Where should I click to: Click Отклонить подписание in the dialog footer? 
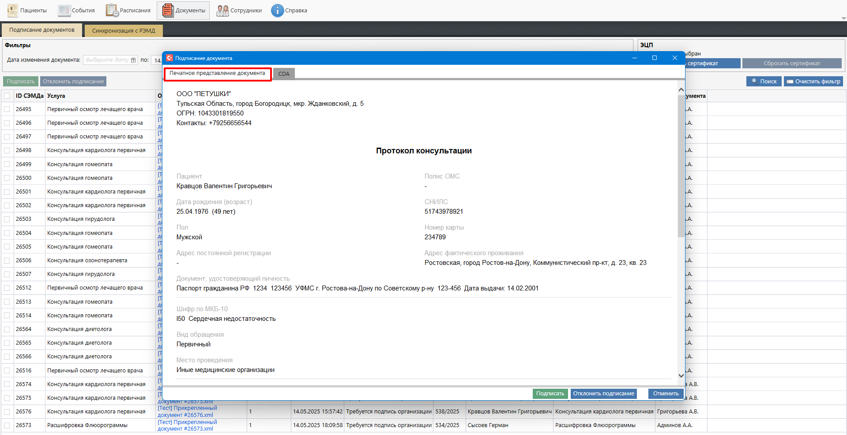[603, 394]
